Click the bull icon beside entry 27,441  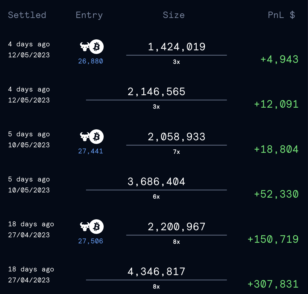85,137
